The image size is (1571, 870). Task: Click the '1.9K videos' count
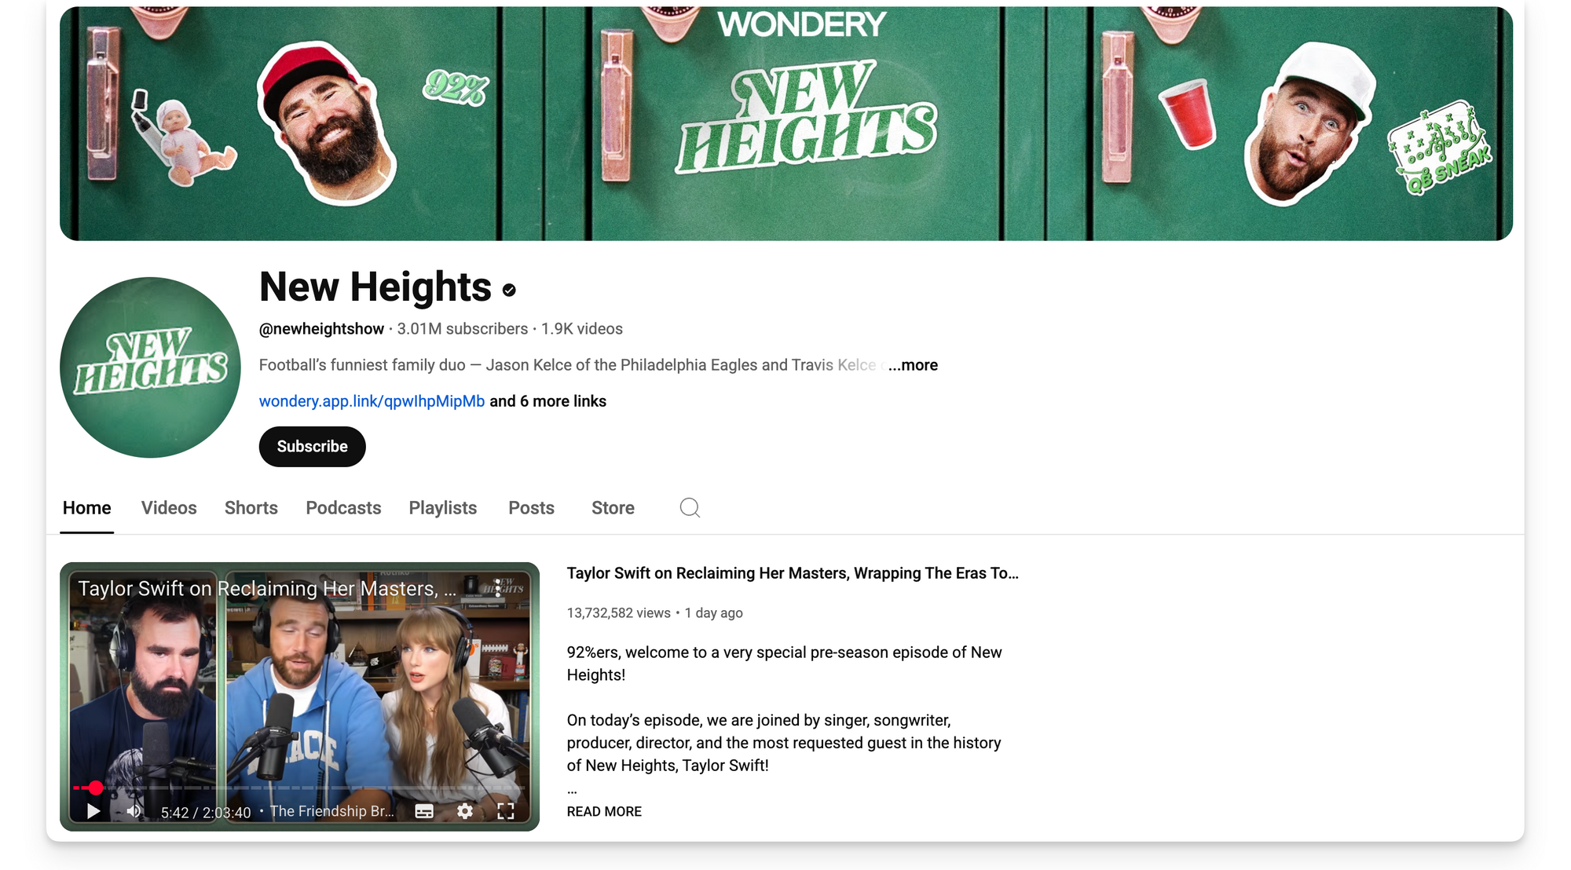582,329
